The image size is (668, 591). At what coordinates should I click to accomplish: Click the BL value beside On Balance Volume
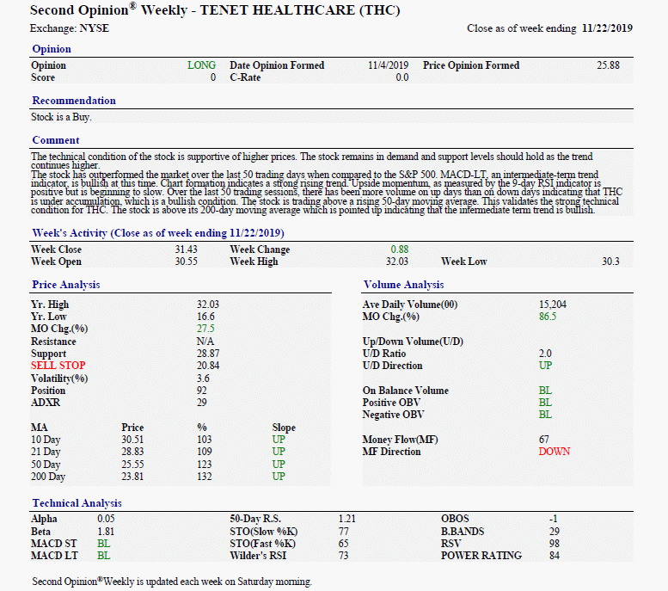(545, 391)
